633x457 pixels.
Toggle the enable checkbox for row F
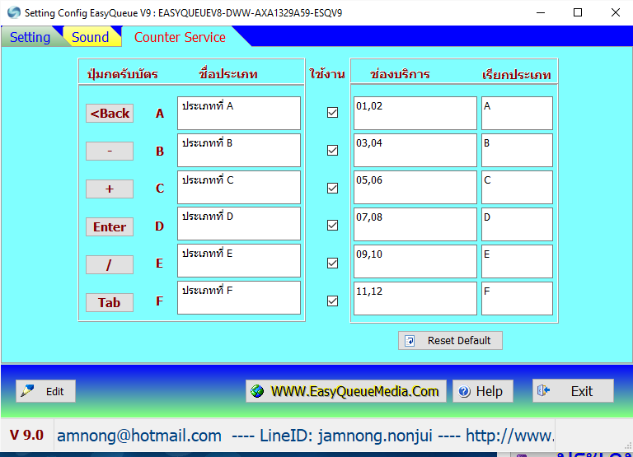point(332,301)
